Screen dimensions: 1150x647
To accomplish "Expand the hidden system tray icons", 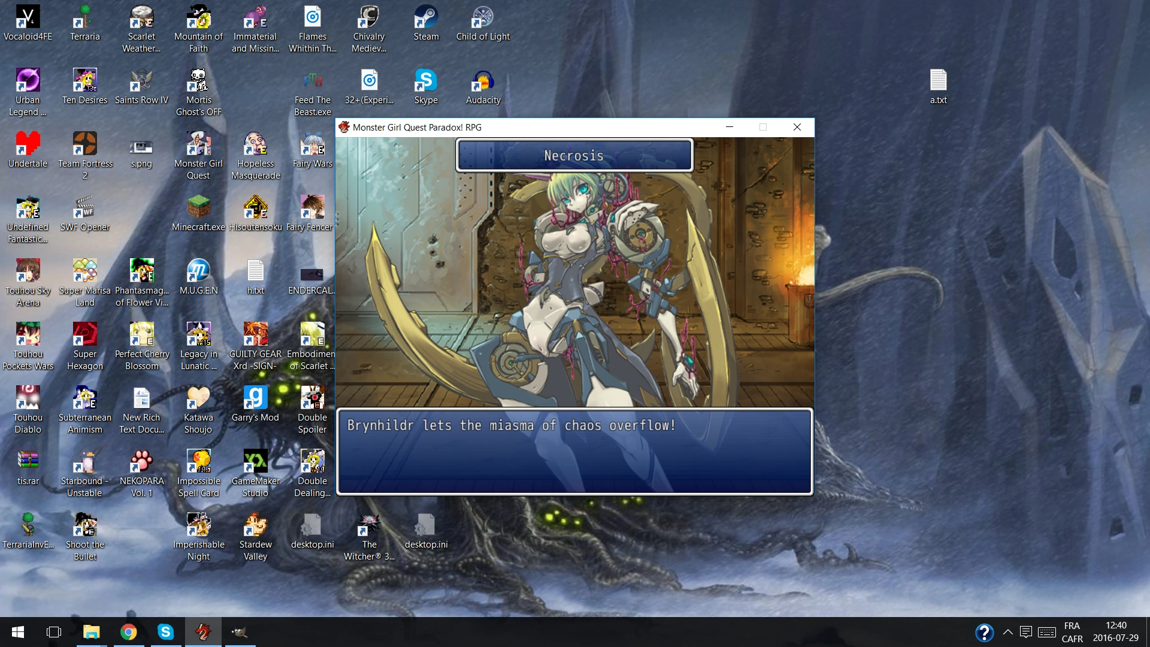I will click(x=1008, y=632).
